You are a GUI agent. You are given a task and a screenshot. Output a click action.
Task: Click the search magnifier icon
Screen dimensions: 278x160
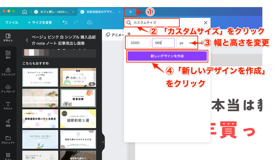[129, 23]
